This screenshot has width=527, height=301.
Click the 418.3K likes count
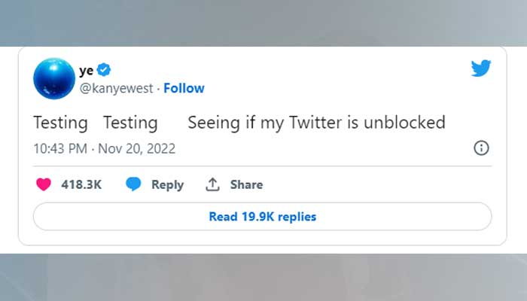coord(81,184)
